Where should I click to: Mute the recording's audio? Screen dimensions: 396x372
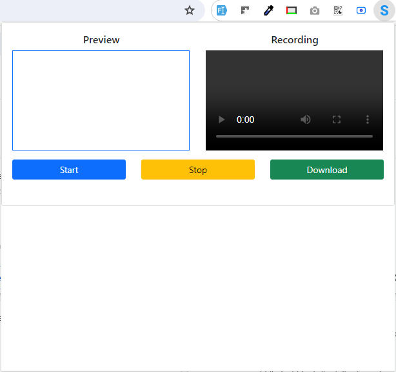pyautogui.click(x=306, y=119)
